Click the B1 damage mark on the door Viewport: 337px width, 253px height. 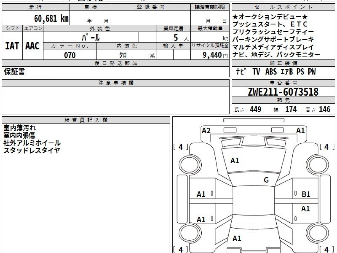(306, 194)
